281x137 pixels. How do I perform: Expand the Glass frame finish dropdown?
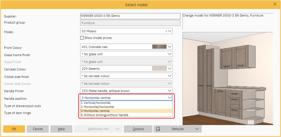pyautogui.click(x=170, y=54)
